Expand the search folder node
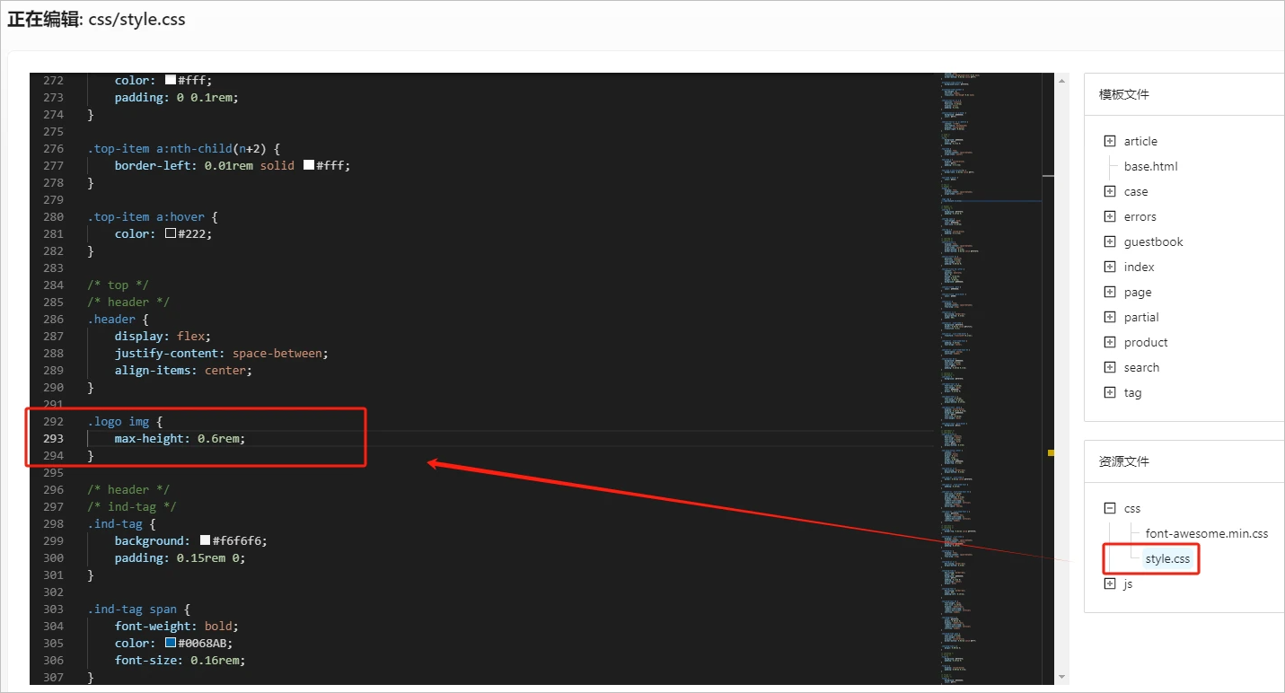The width and height of the screenshot is (1285, 693). [1110, 367]
